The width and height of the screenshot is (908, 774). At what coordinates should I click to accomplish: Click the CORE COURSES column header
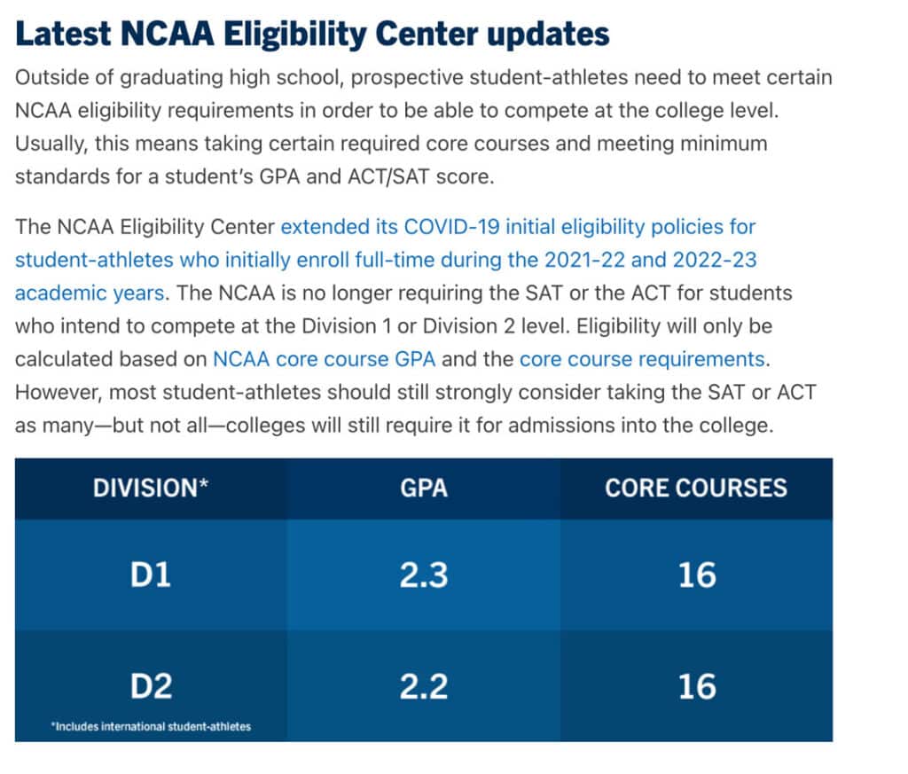pyautogui.click(x=696, y=488)
